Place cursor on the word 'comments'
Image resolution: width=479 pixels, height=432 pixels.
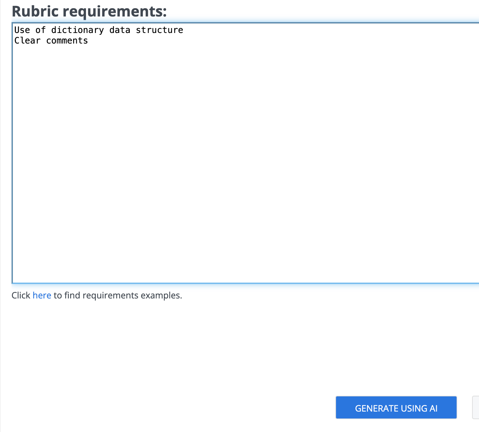pos(67,41)
